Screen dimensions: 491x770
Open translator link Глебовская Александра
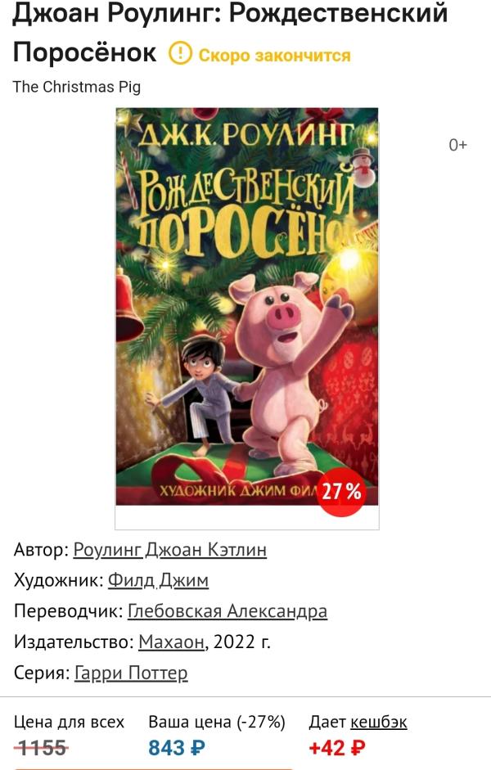coord(227,611)
